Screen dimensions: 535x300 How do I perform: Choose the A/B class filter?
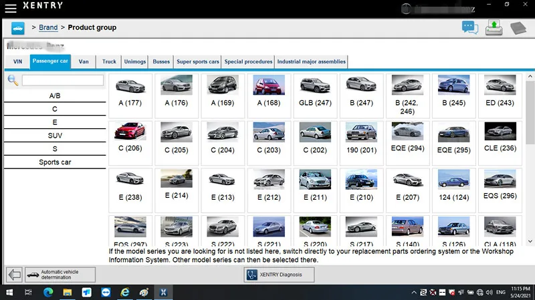(x=55, y=96)
